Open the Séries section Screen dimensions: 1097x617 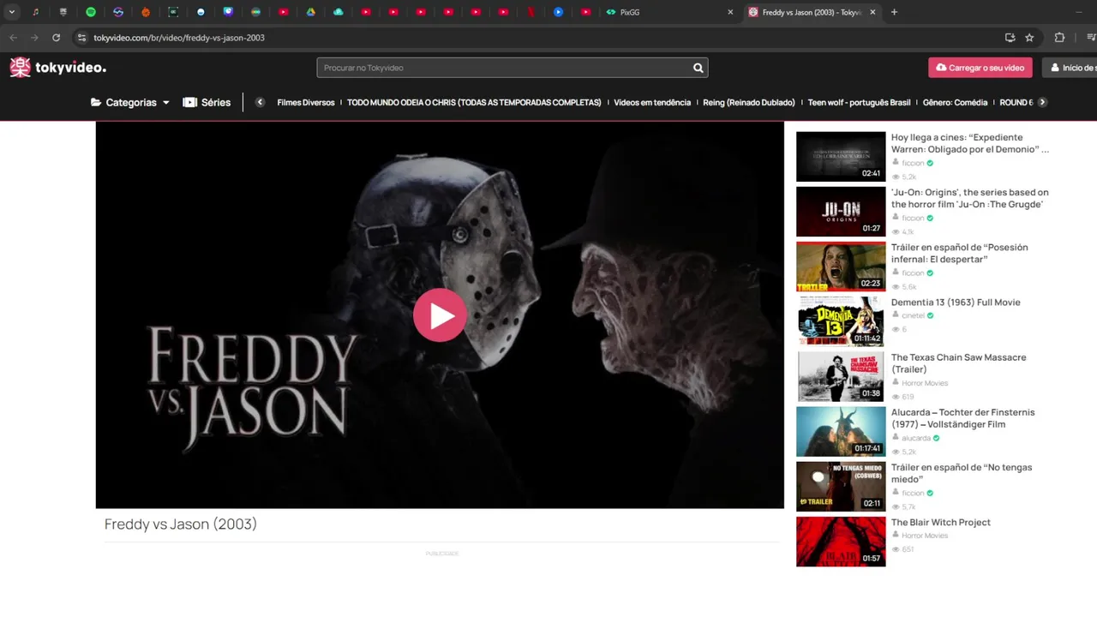pyautogui.click(x=207, y=102)
